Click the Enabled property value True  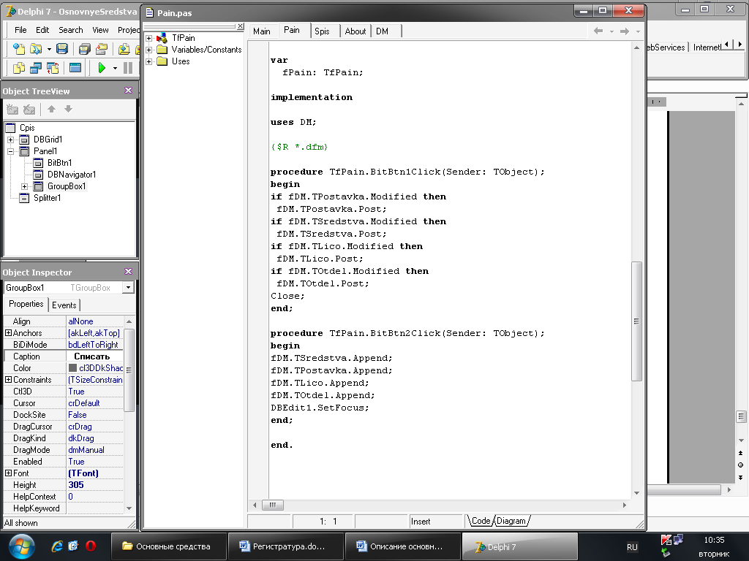click(94, 462)
